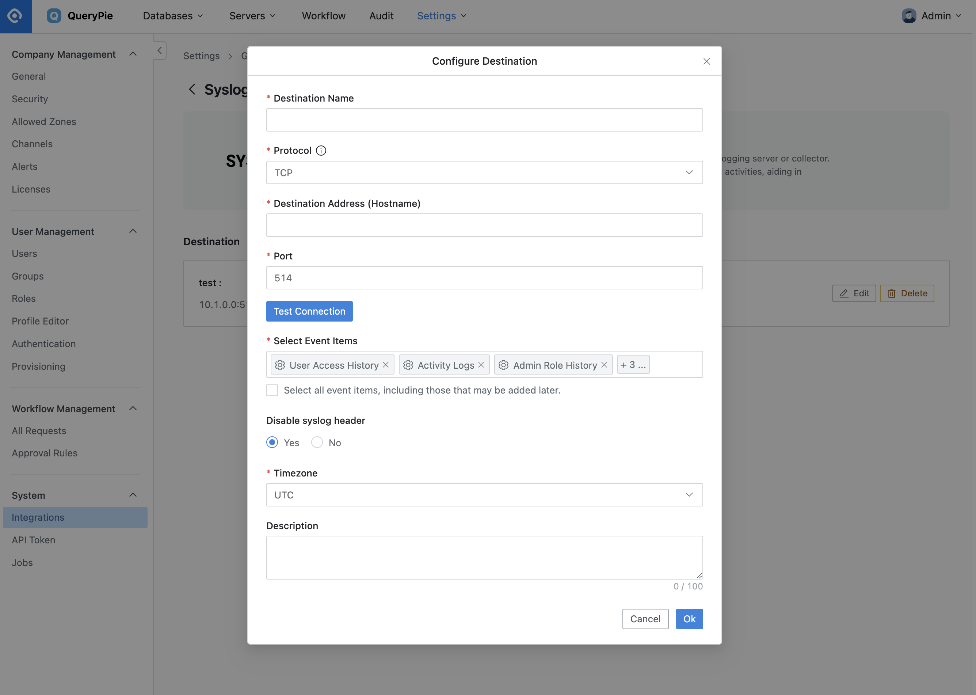Select Yes to disable syslog header
Image resolution: width=976 pixels, height=695 pixels.
[272, 442]
